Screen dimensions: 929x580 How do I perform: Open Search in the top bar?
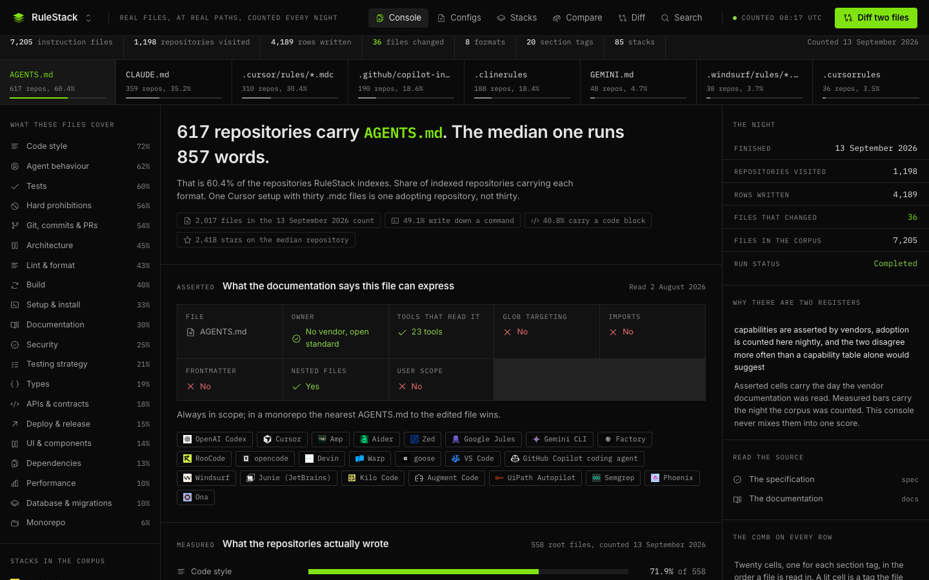(681, 18)
